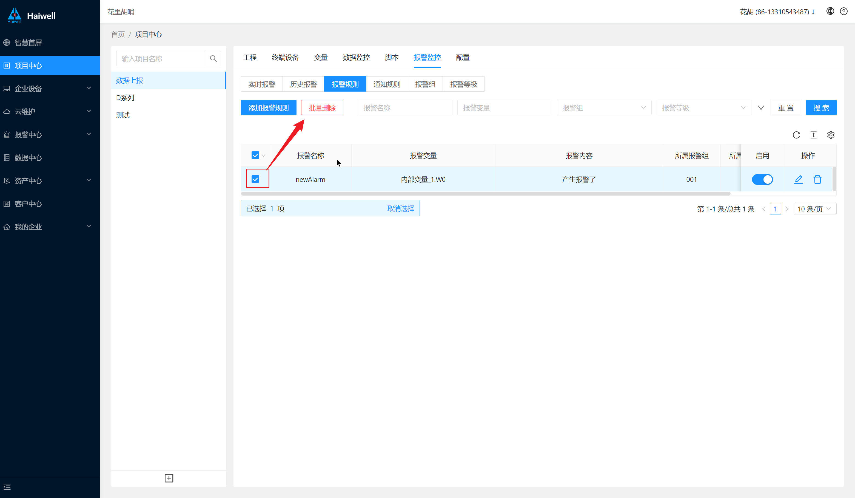855x498 pixels.
Task: Go to 首页 via breadcrumb
Action: 118,34
